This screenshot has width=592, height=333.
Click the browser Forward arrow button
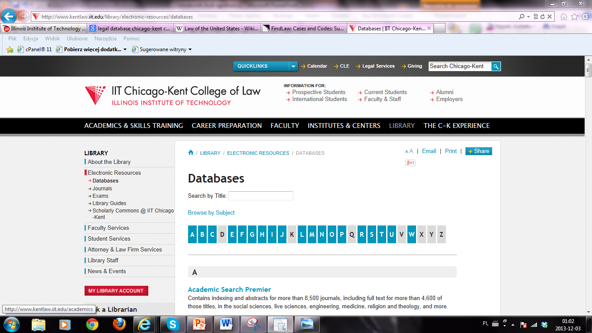(x=23, y=17)
